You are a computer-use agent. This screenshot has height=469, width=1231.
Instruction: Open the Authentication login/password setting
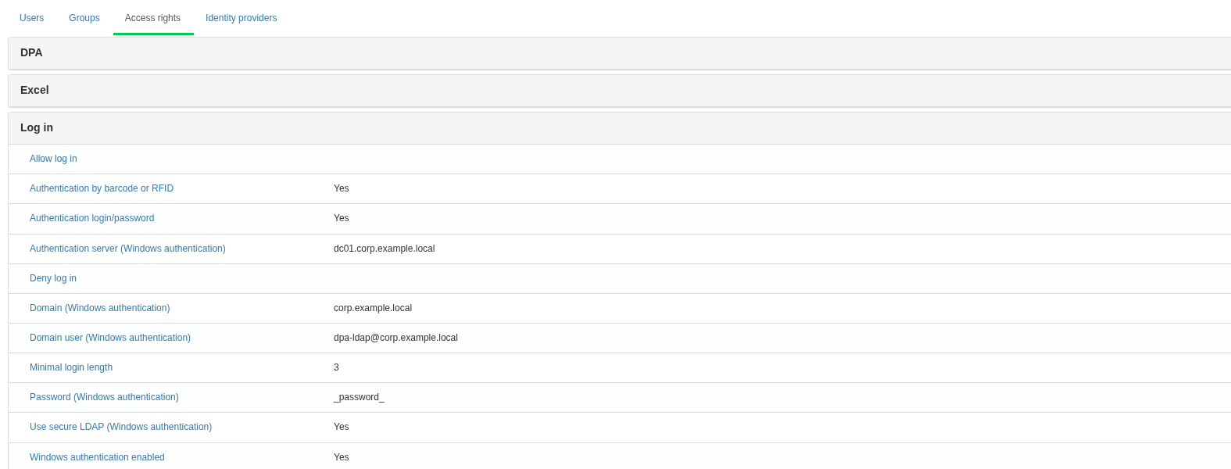coord(92,218)
